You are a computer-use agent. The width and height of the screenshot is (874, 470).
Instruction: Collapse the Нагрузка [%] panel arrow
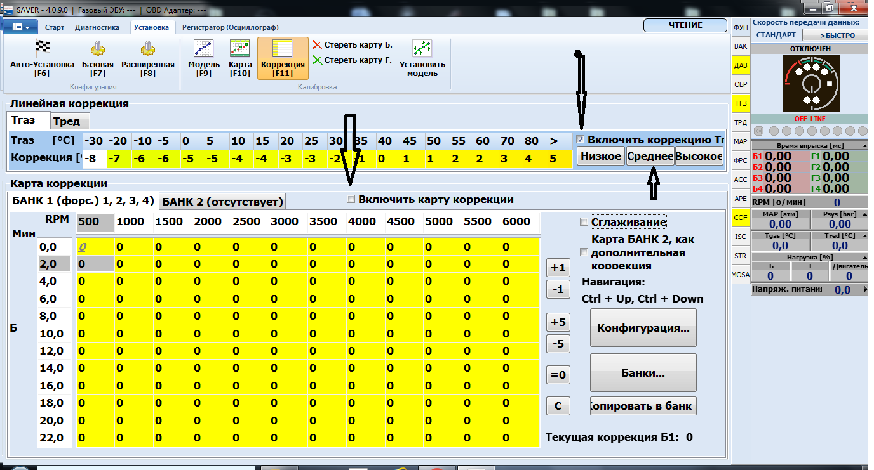pyautogui.click(x=863, y=256)
